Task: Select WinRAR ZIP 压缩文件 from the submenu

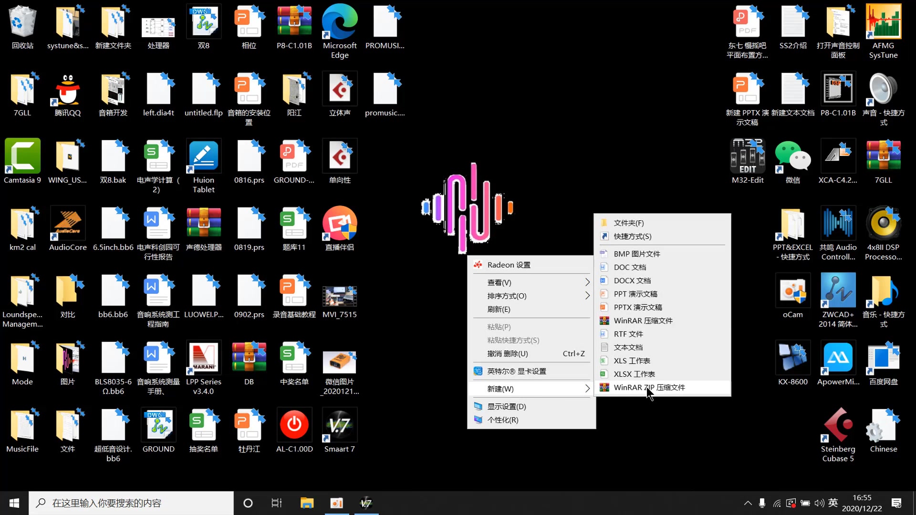Action: click(x=649, y=387)
